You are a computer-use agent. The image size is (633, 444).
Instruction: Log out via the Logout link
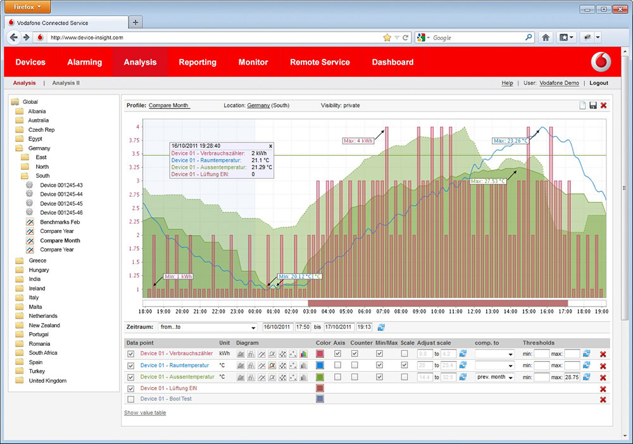(x=599, y=83)
